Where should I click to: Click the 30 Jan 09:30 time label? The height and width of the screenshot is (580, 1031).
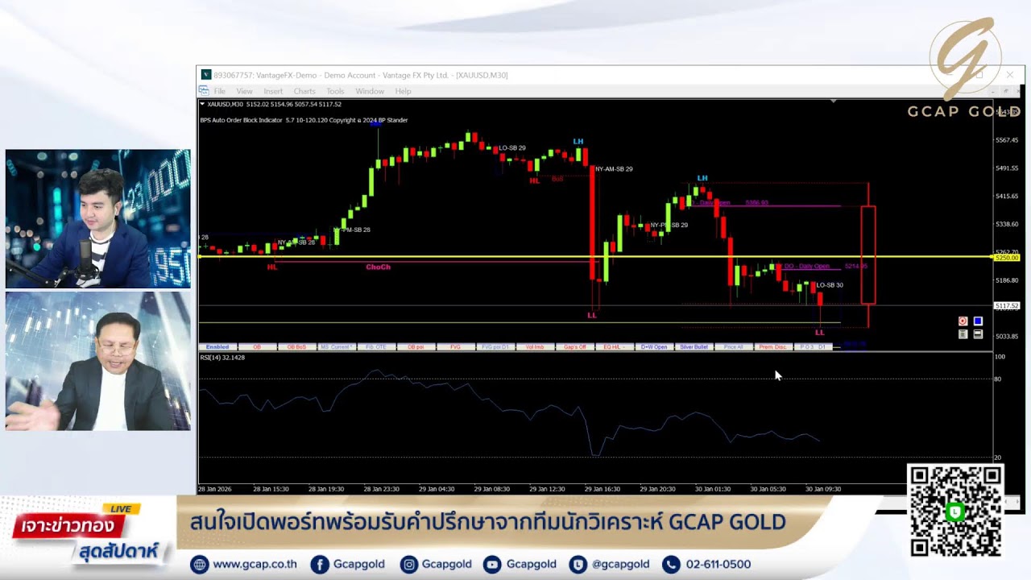[823, 489]
